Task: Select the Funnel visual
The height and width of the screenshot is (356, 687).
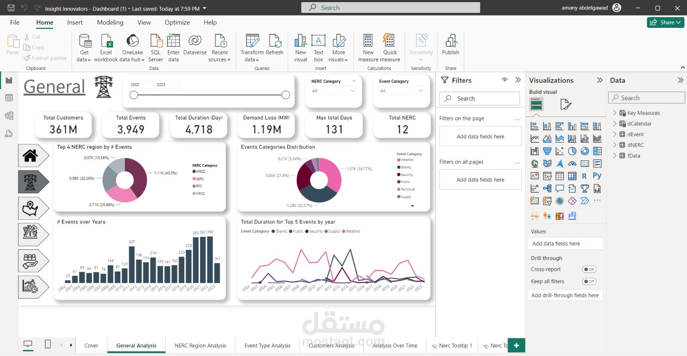Action: (547, 151)
